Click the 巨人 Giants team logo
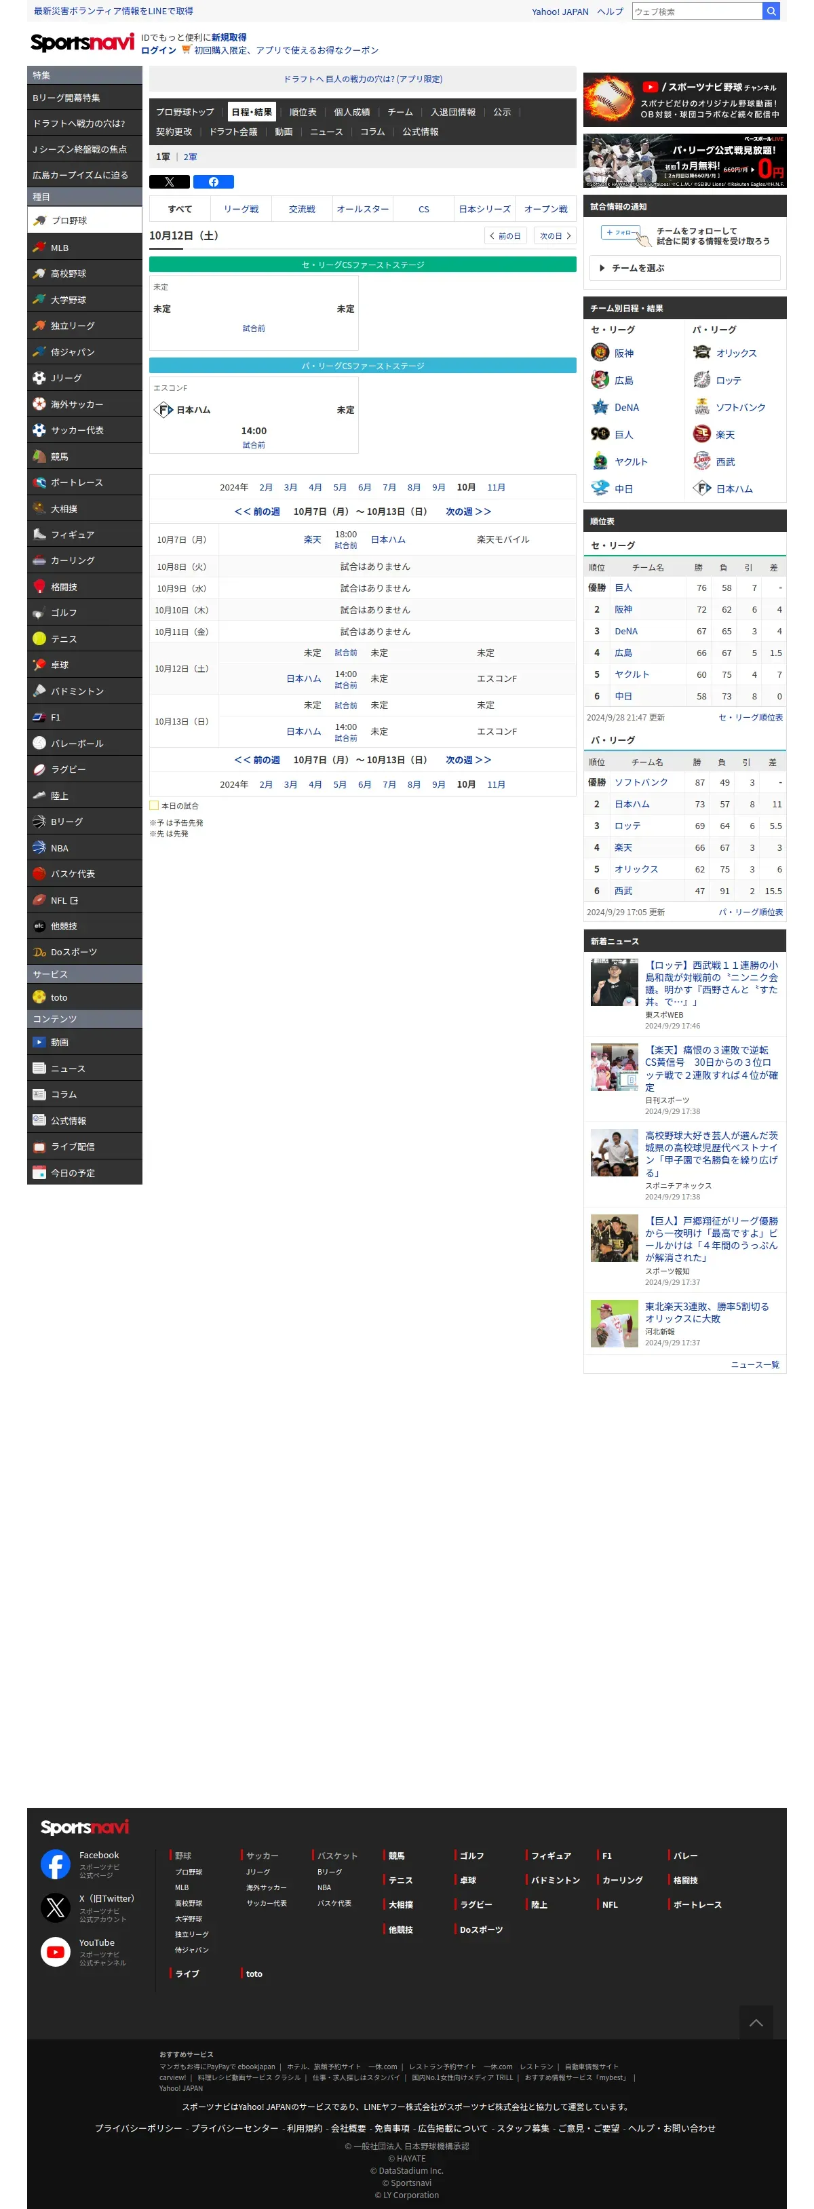 (600, 434)
